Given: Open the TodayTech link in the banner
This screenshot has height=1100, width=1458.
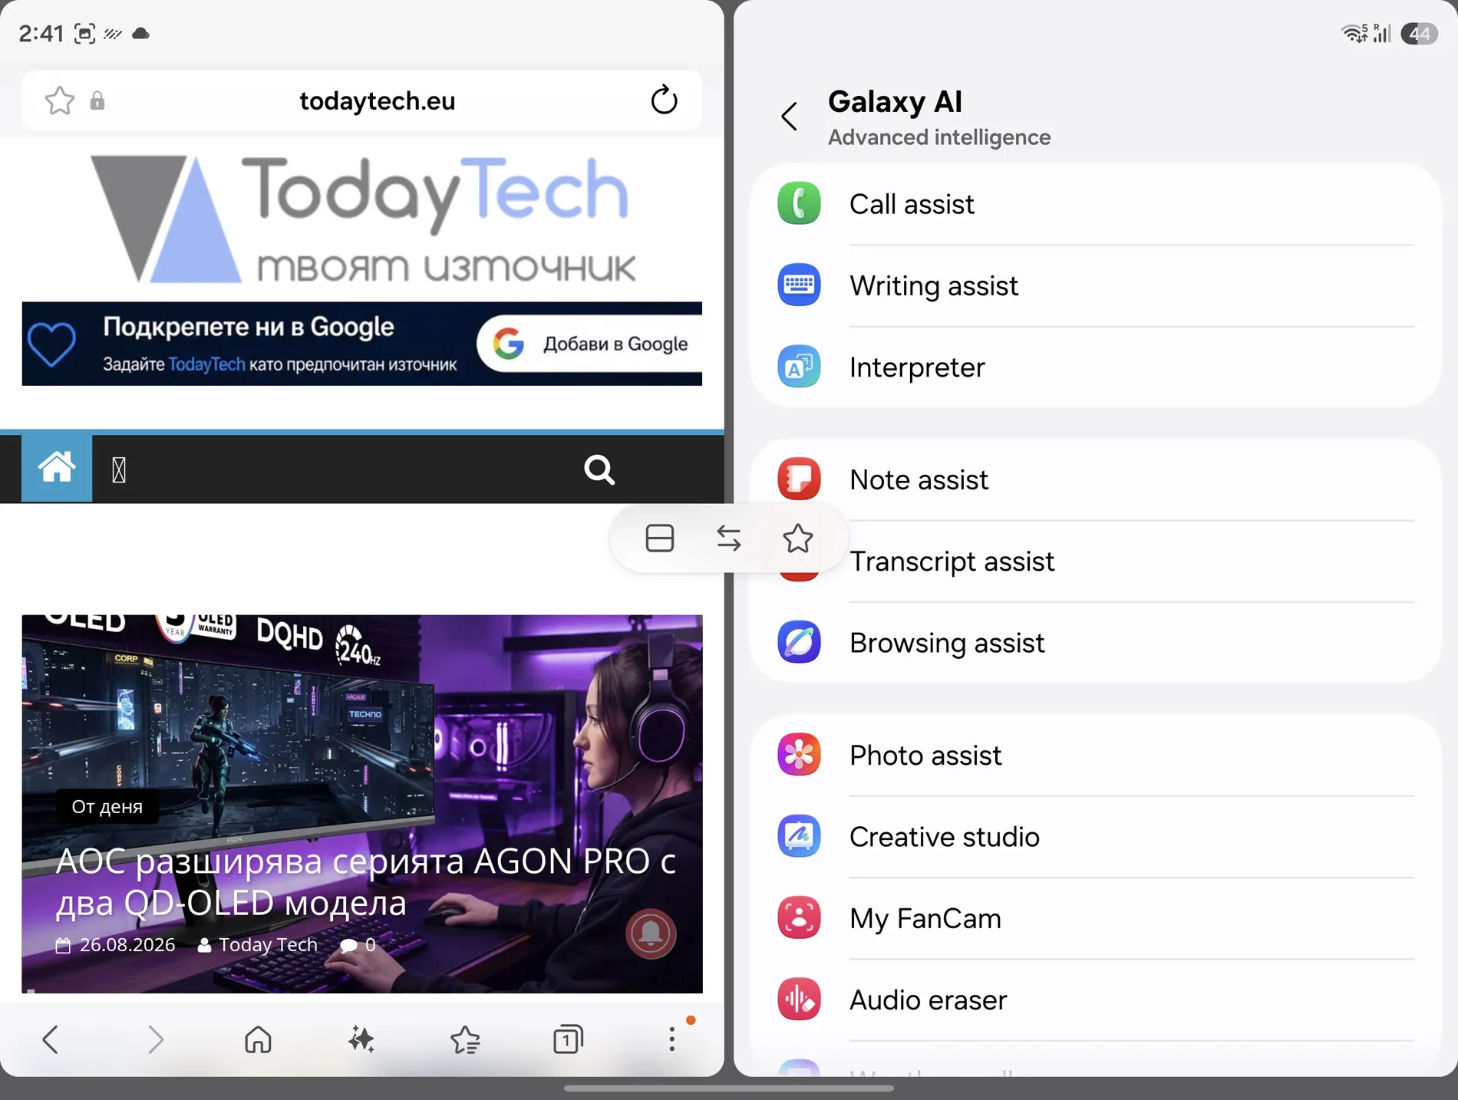Looking at the screenshot, I should coord(206,364).
